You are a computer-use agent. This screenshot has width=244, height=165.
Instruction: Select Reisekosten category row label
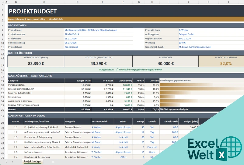click(36, 97)
